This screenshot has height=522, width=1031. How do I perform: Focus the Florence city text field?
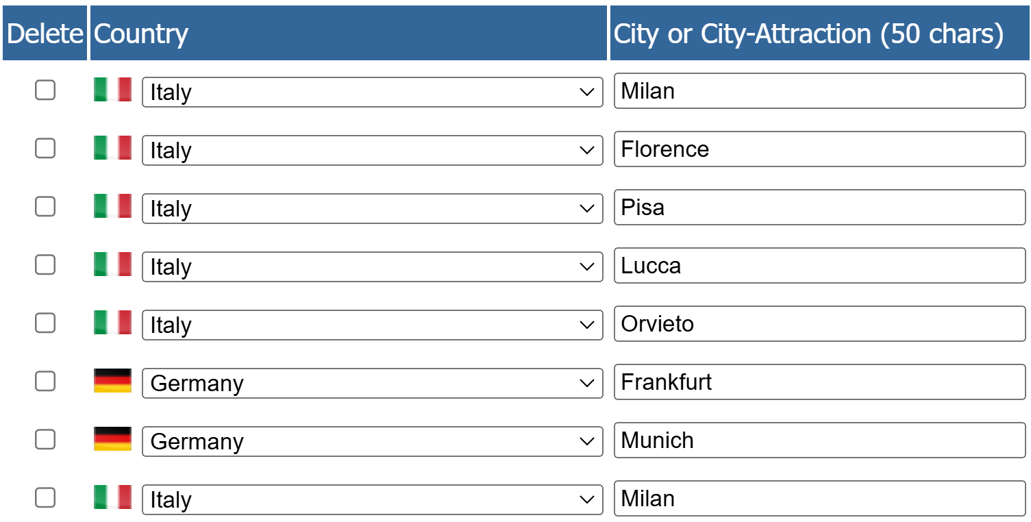point(820,149)
